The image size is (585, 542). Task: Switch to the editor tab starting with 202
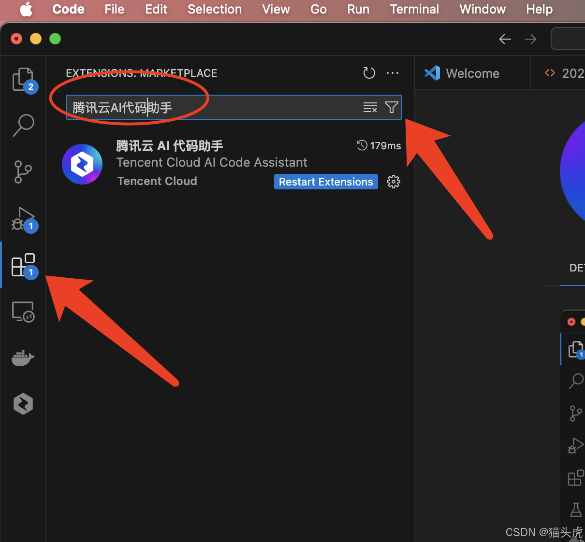pos(558,73)
